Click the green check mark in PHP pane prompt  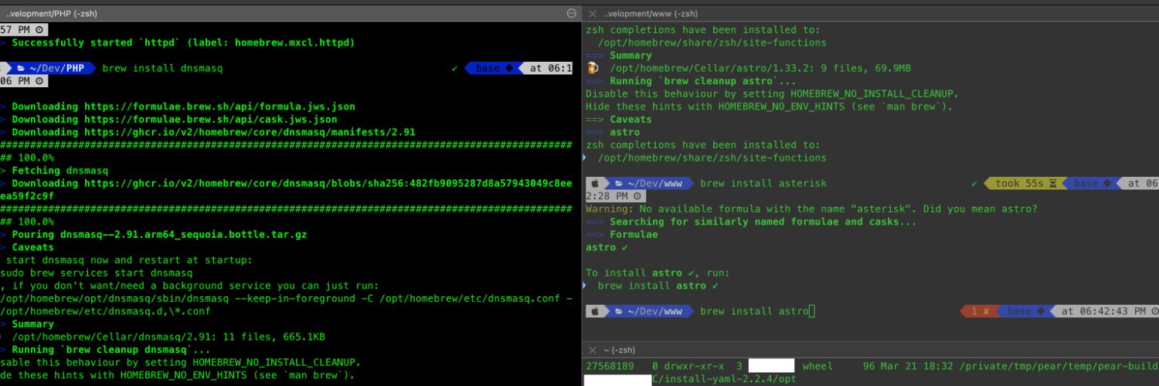(x=455, y=68)
